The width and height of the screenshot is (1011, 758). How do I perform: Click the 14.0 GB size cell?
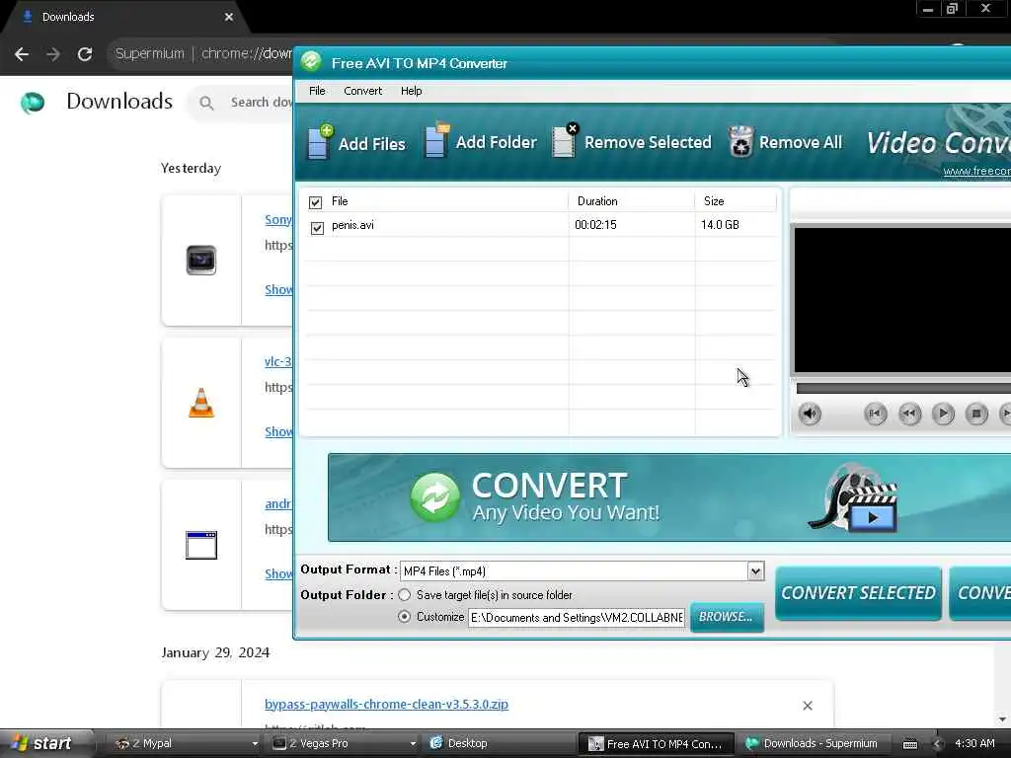[720, 225]
